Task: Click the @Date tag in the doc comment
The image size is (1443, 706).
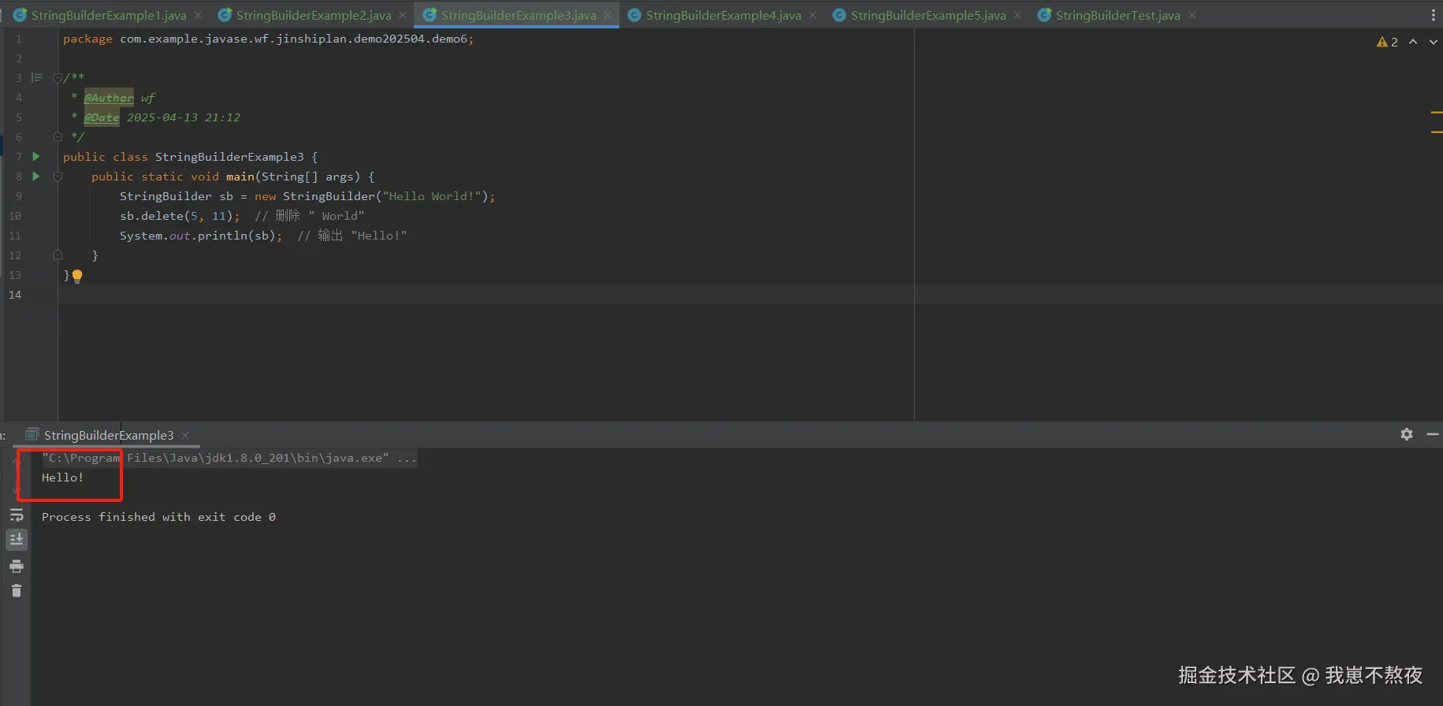Action: point(102,117)
